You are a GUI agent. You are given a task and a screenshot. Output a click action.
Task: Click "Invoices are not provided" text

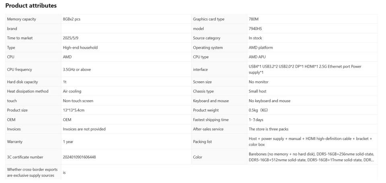click(84, 129)
